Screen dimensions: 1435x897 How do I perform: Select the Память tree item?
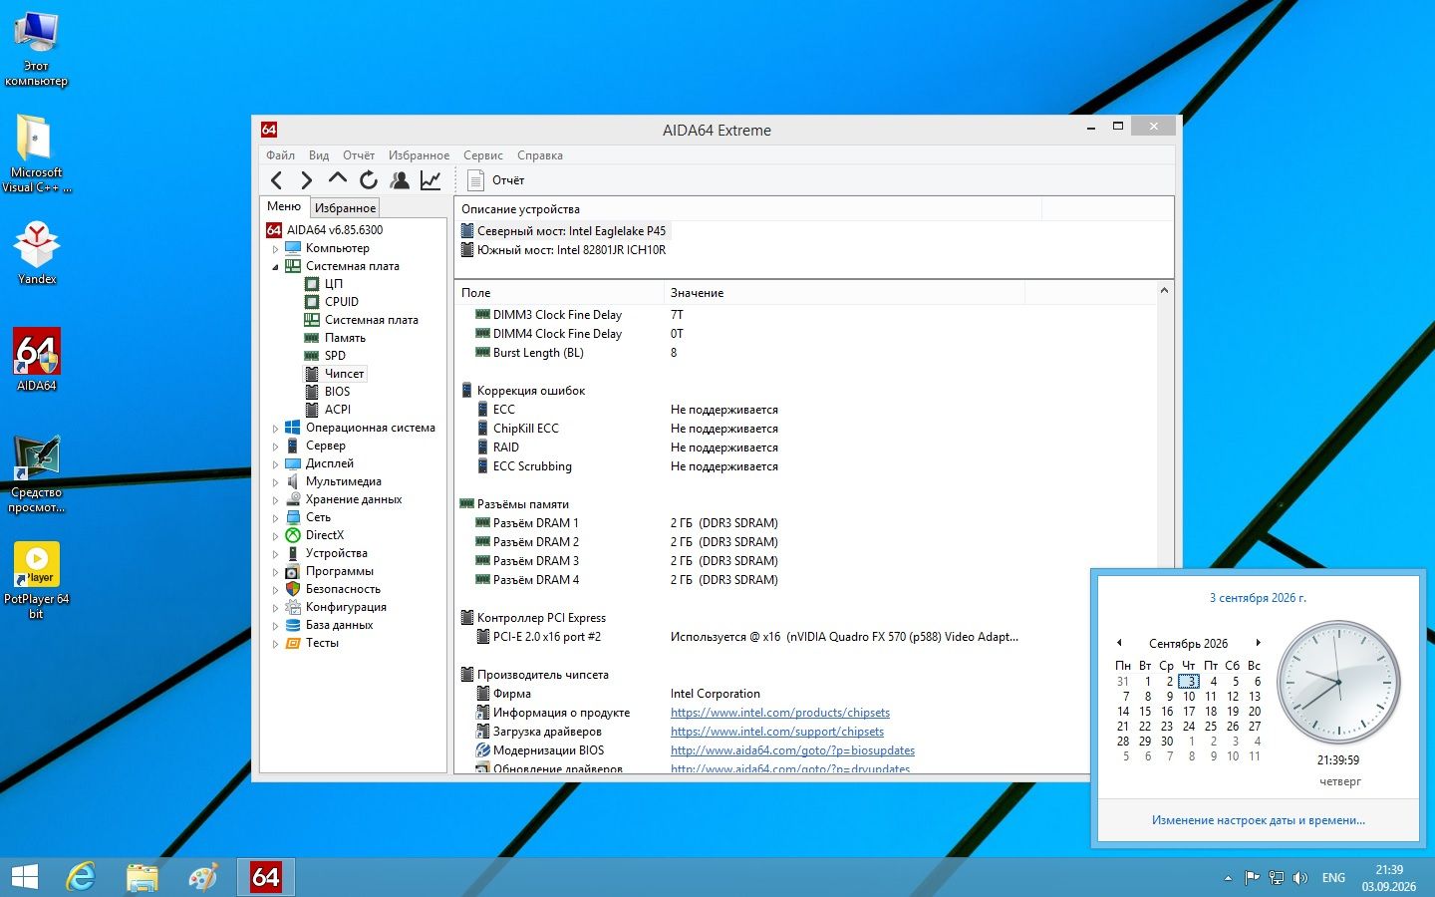pos(345,338)
